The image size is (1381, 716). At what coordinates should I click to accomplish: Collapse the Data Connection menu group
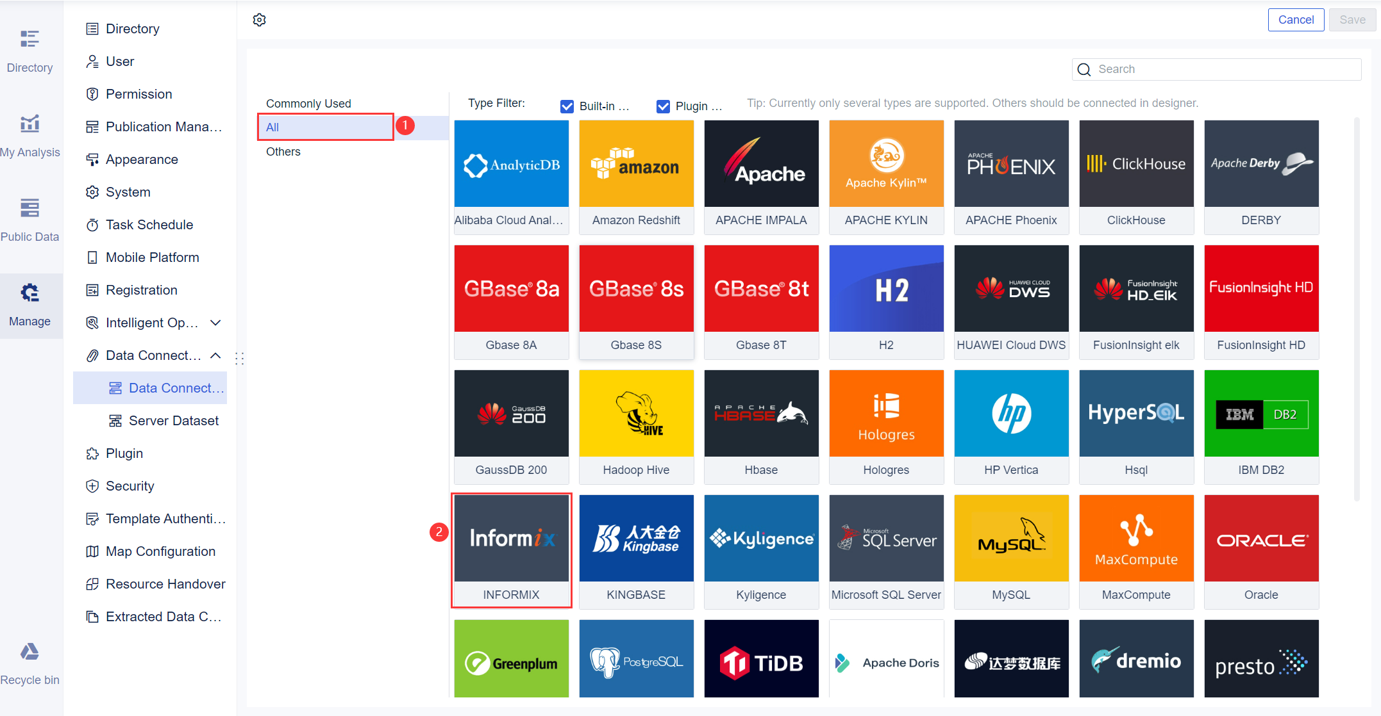pyautogui.click(x=216, y=355)
